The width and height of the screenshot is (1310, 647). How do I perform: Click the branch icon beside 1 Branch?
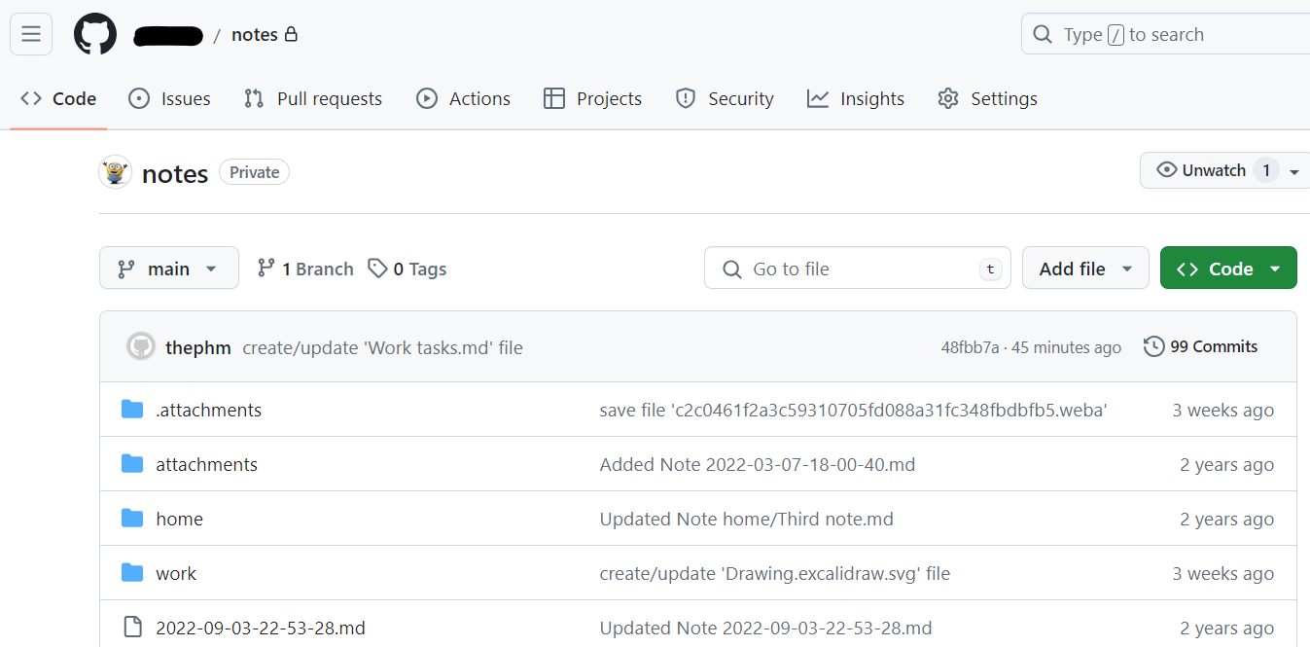[x=266, y=269]
